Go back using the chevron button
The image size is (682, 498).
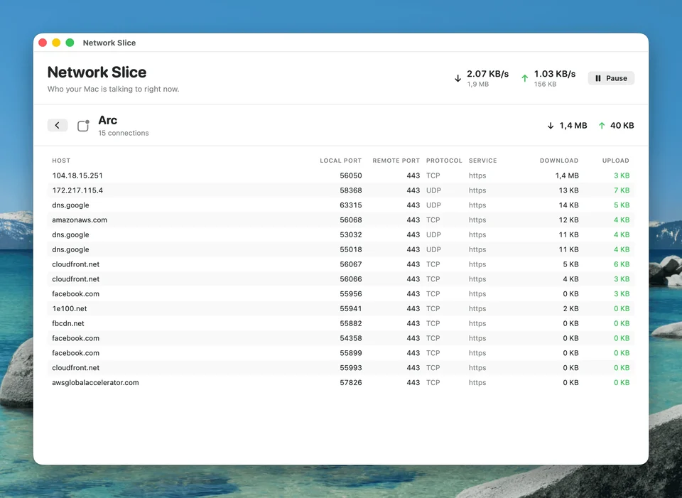(x=58, y=125)
